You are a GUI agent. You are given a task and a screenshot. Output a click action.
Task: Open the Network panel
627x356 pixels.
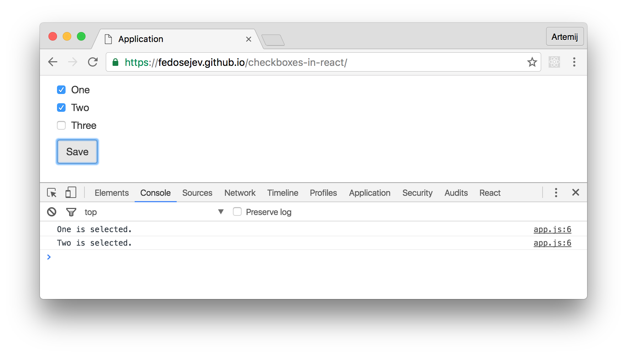point(239,193)
